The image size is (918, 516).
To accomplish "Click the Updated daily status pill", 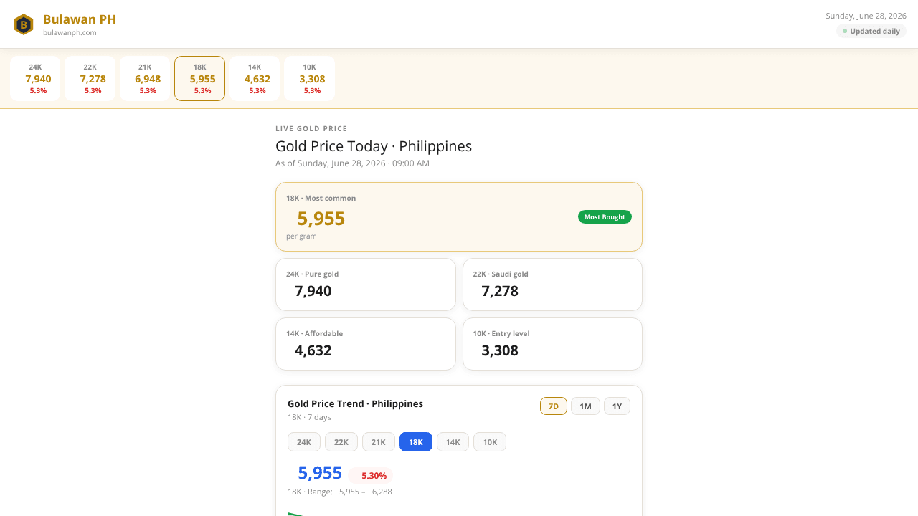I will coord(871,31).
